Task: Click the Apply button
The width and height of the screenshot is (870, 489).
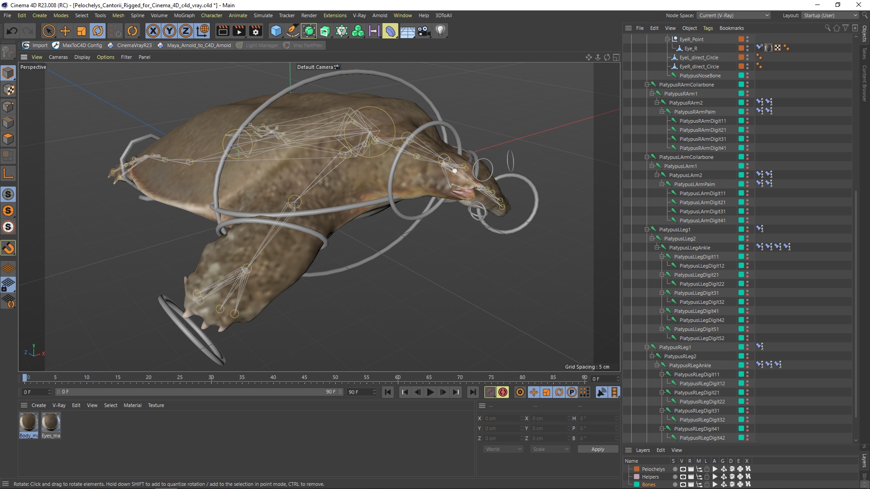Action: [x=598, y=449]
